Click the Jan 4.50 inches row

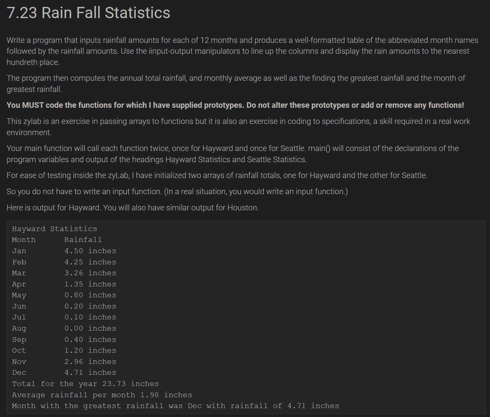tap(64, 251)
